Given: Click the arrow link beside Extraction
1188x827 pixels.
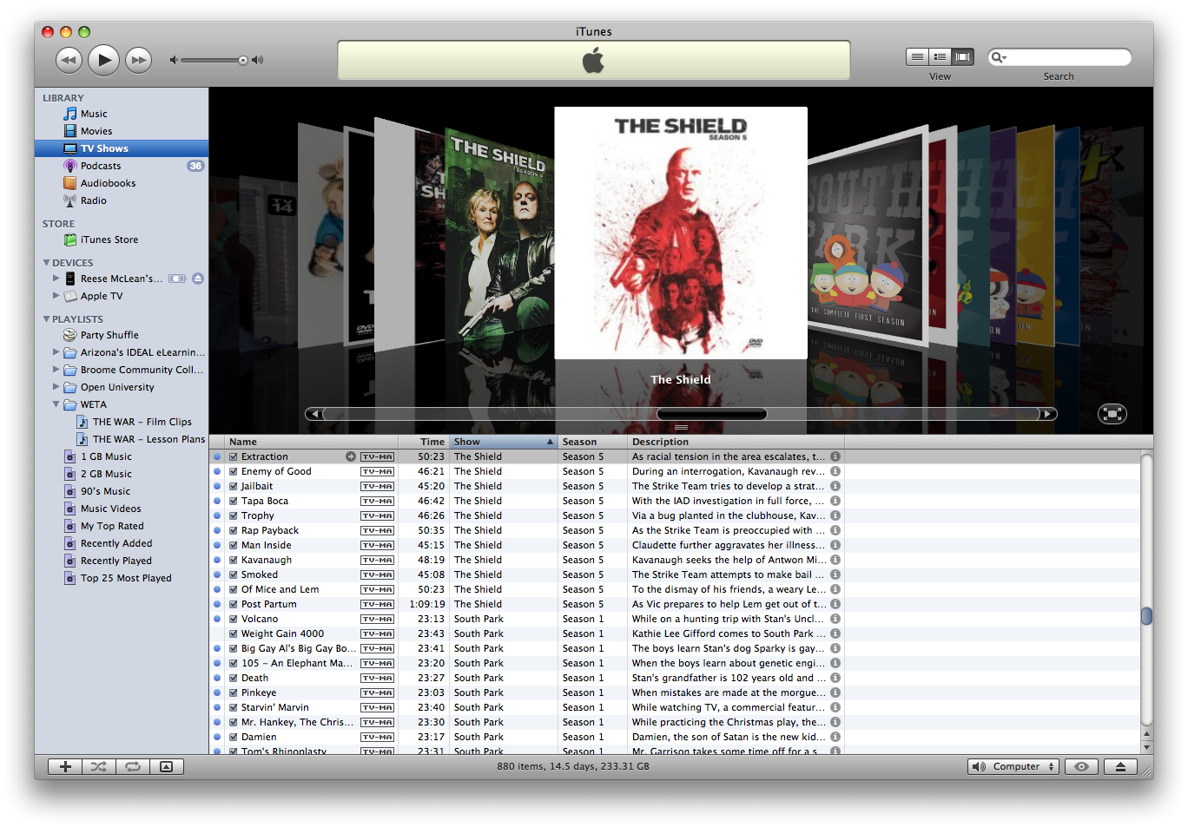Looking at the screenshot, I should pyautogui.click(x=351, y=456).
